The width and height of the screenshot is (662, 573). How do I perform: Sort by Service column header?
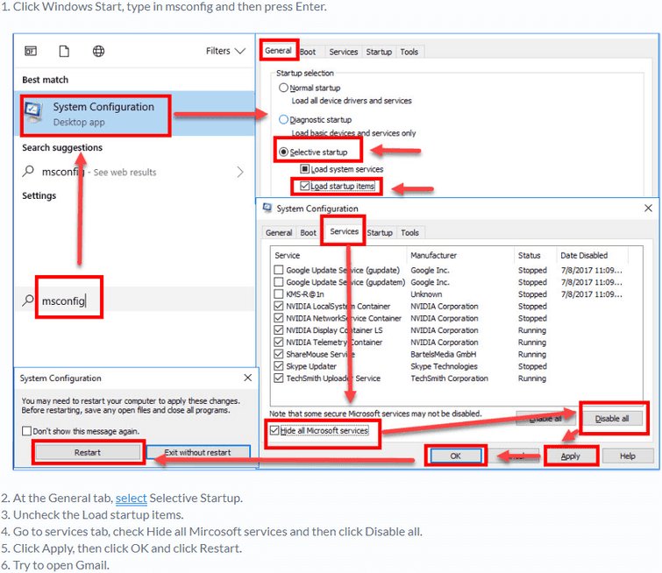click(x=338, y=255)
